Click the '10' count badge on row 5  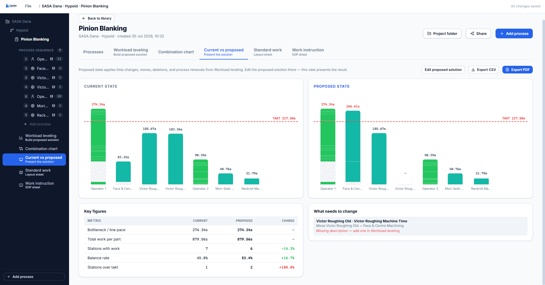pyautogui.click(x=59, y=96)
